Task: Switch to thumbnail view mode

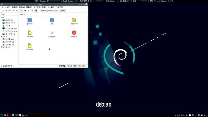Action: click(x=25, y=11)
